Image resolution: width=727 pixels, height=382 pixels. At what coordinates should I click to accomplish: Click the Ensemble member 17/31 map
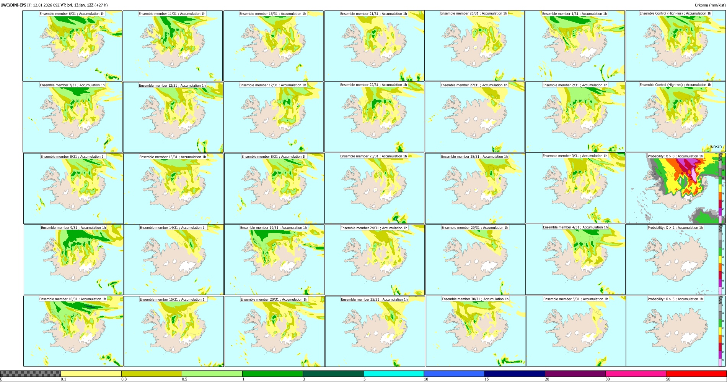click(x=274, y=117)
